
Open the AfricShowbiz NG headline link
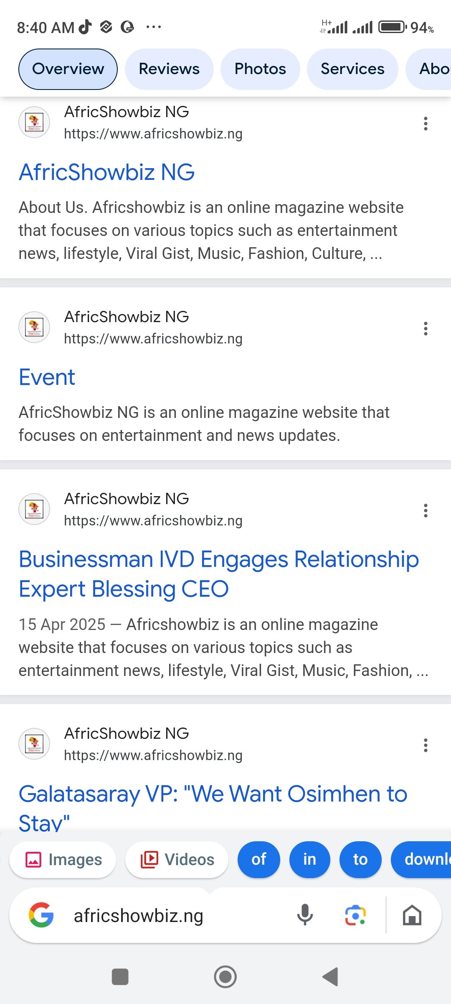107,172
